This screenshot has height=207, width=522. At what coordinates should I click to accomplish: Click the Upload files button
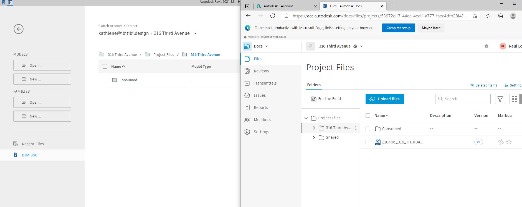point(385,99)
